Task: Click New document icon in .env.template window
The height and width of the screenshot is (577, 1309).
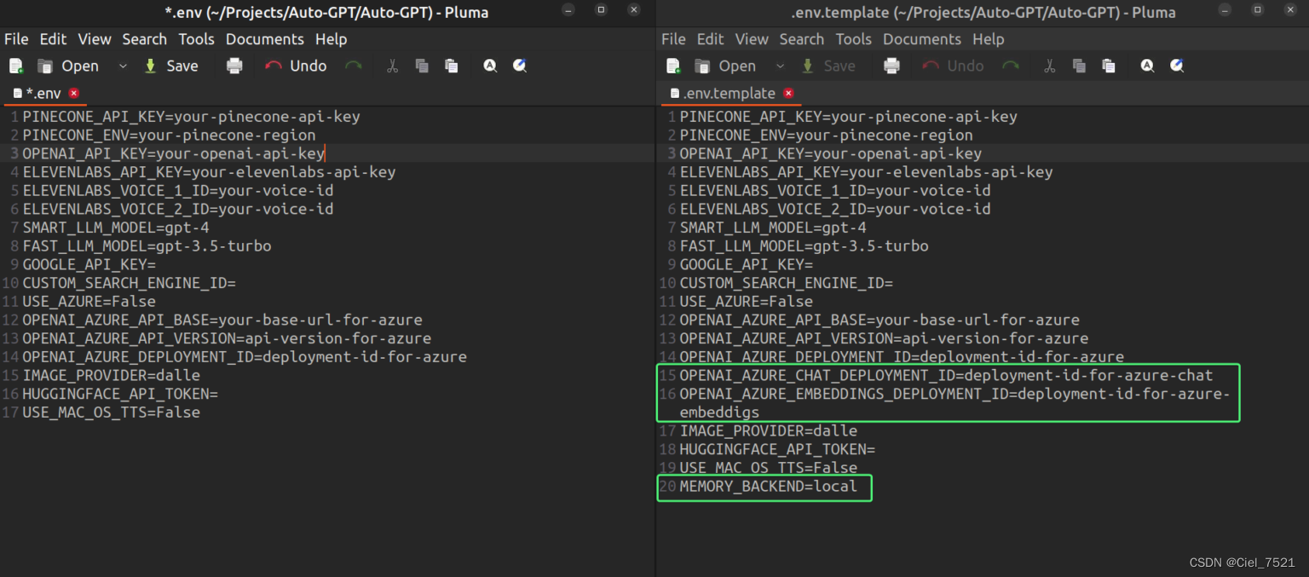Action: pos(673,66)
